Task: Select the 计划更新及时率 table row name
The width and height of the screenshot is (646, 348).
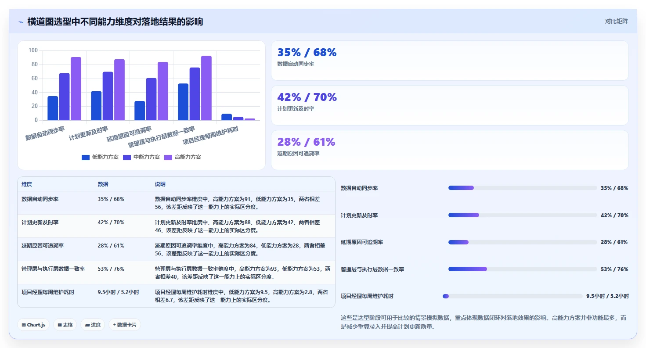Action: tap(40, 222)
